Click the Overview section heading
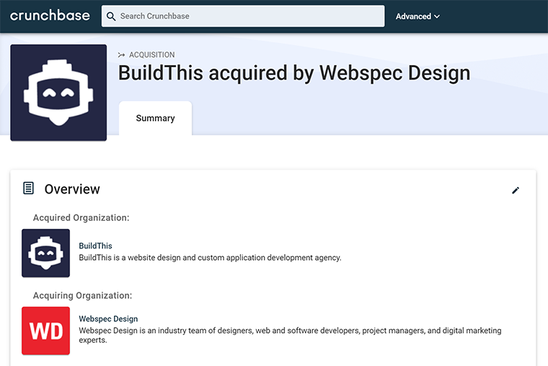This screenshot has height=366, width=548. pyautogui.click(x=72, y=189)
